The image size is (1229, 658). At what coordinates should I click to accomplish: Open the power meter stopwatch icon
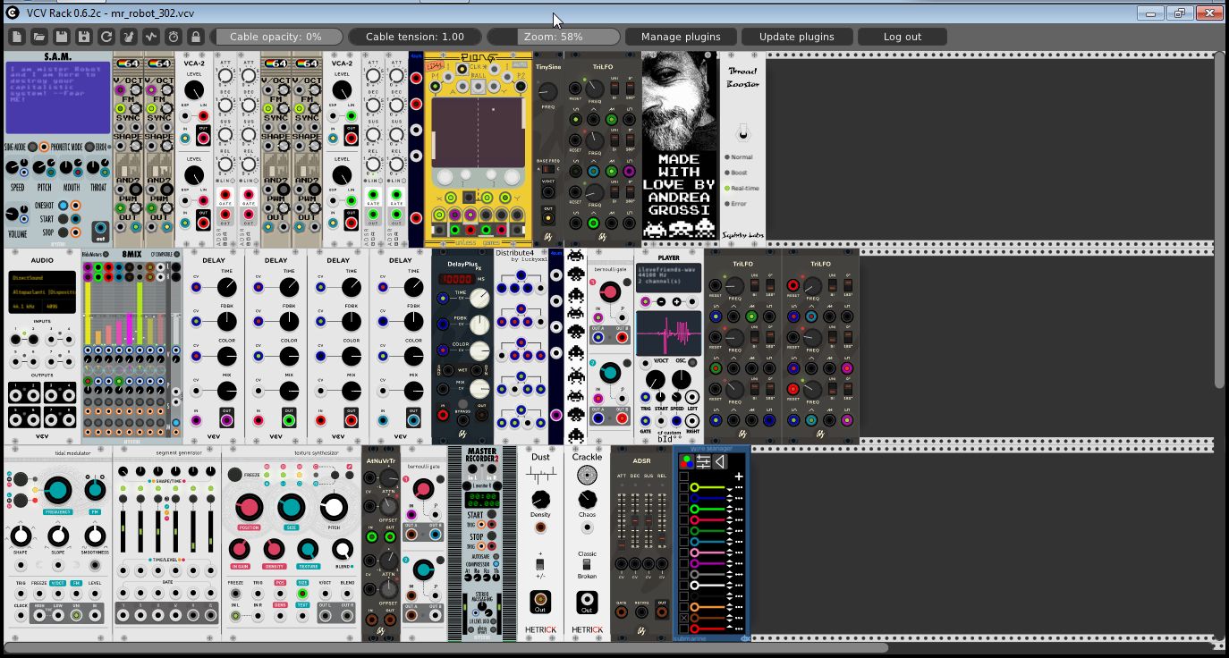click(174, 37)
